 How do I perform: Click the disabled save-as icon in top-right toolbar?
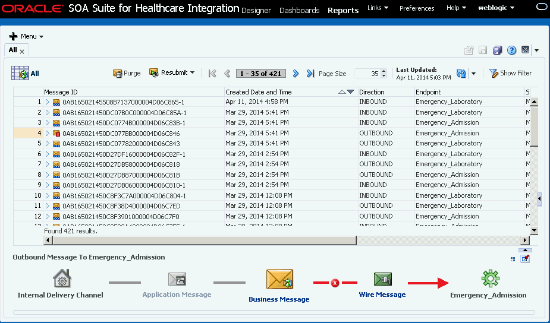pyautogui.click(x=469, y=50)
